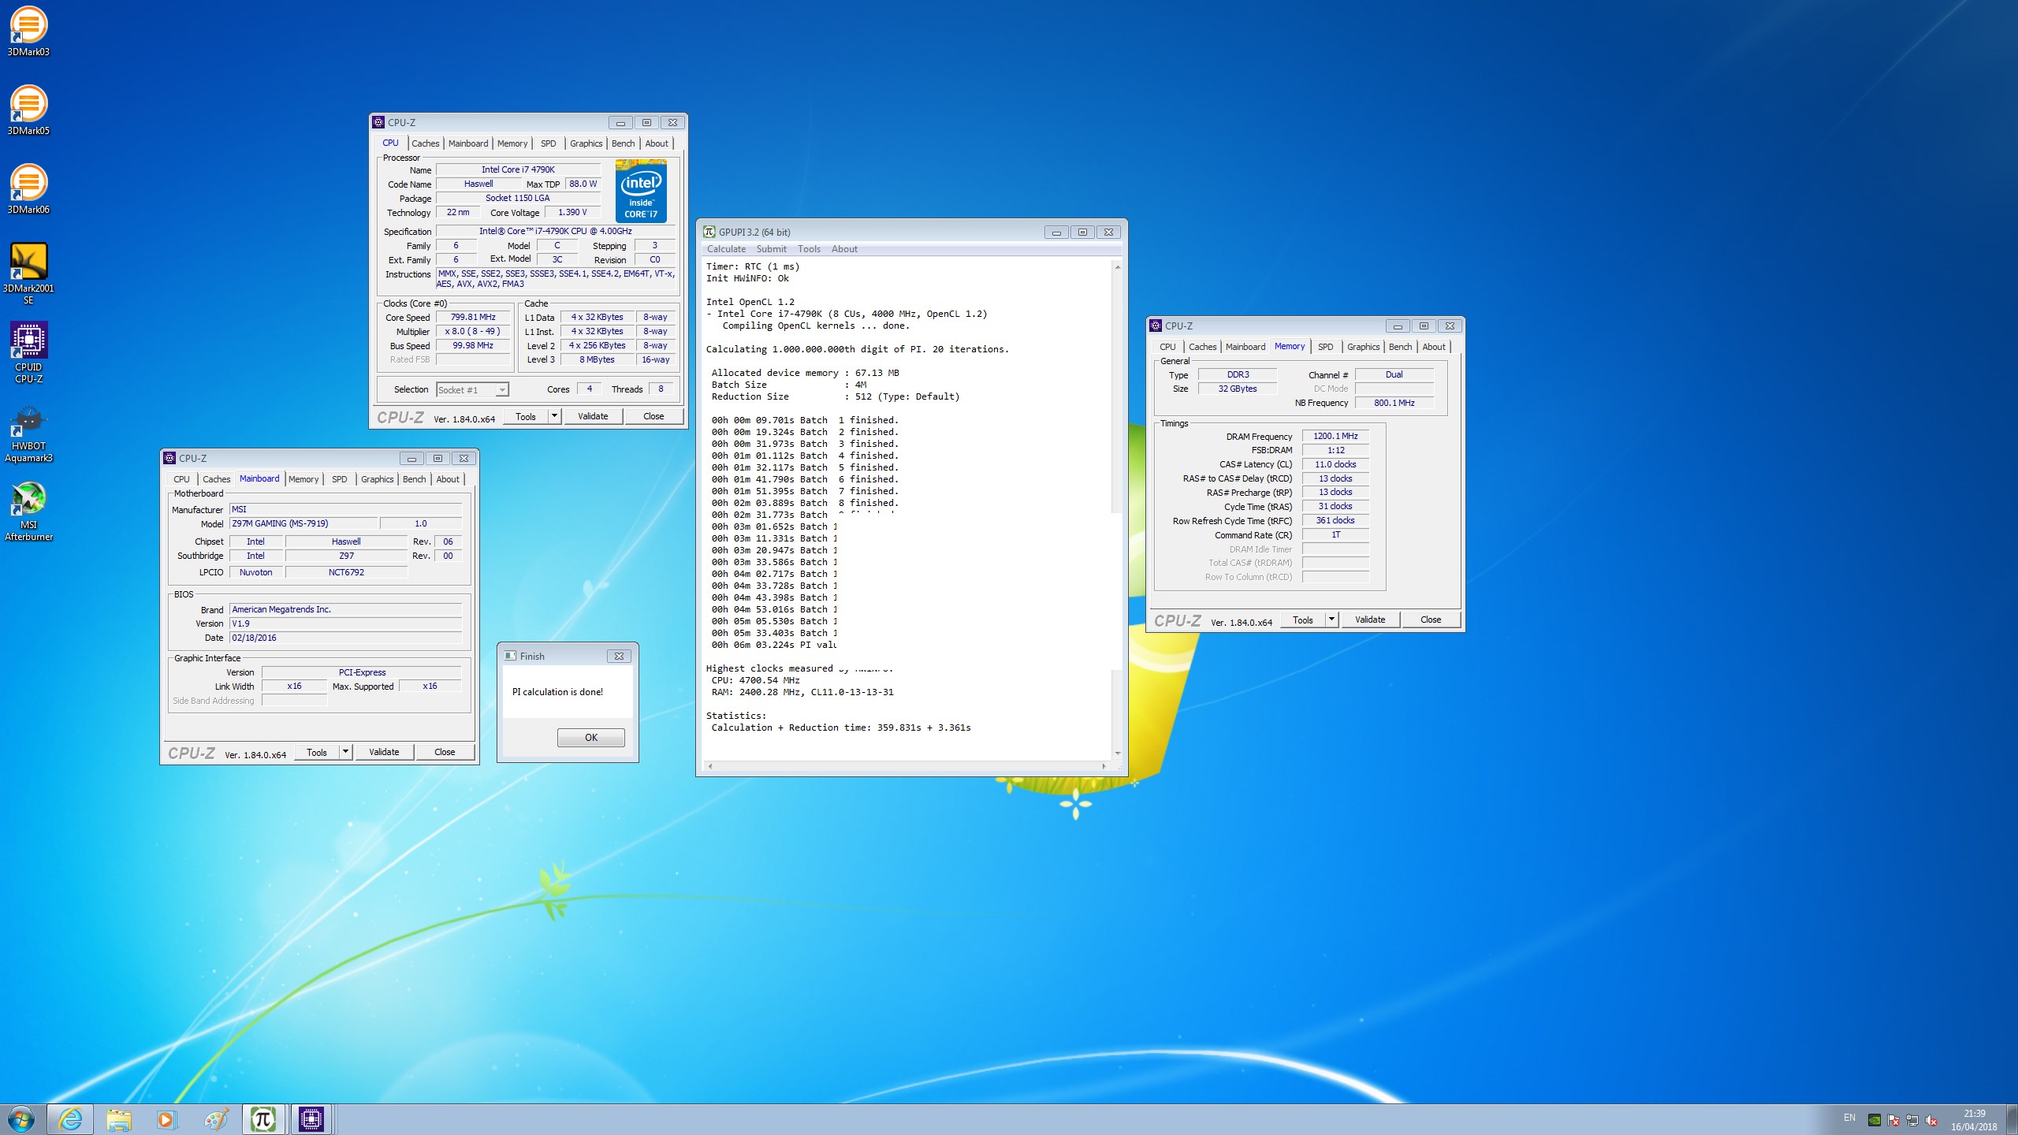Launch Internet Explorer from the taskbar
Screen dimensions: 2018x1135
70,1119
